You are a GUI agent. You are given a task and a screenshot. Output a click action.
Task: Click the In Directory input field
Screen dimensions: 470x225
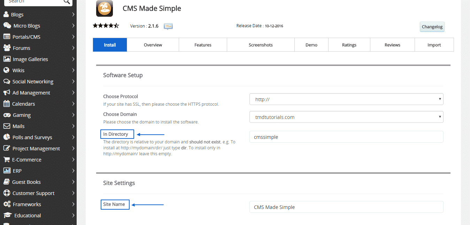click(346, 137)
